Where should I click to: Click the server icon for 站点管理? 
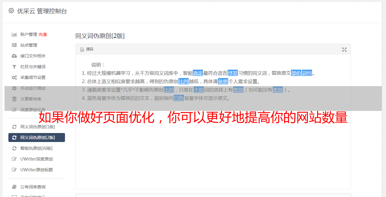14,45
